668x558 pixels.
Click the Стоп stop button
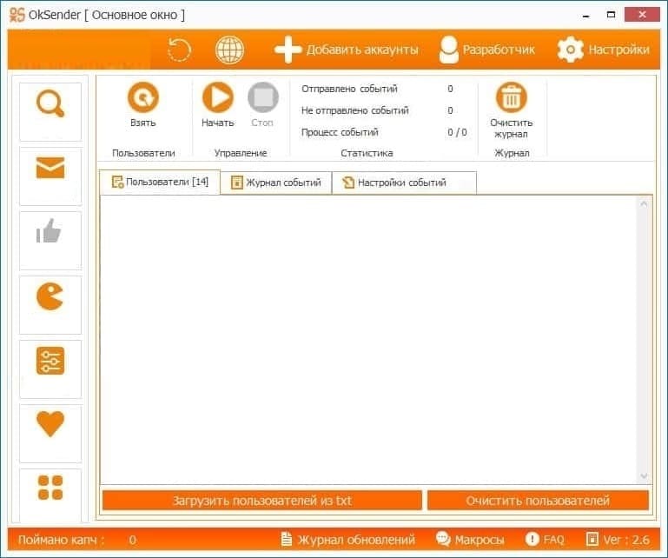pyautogui.click(x=262, y=105)
